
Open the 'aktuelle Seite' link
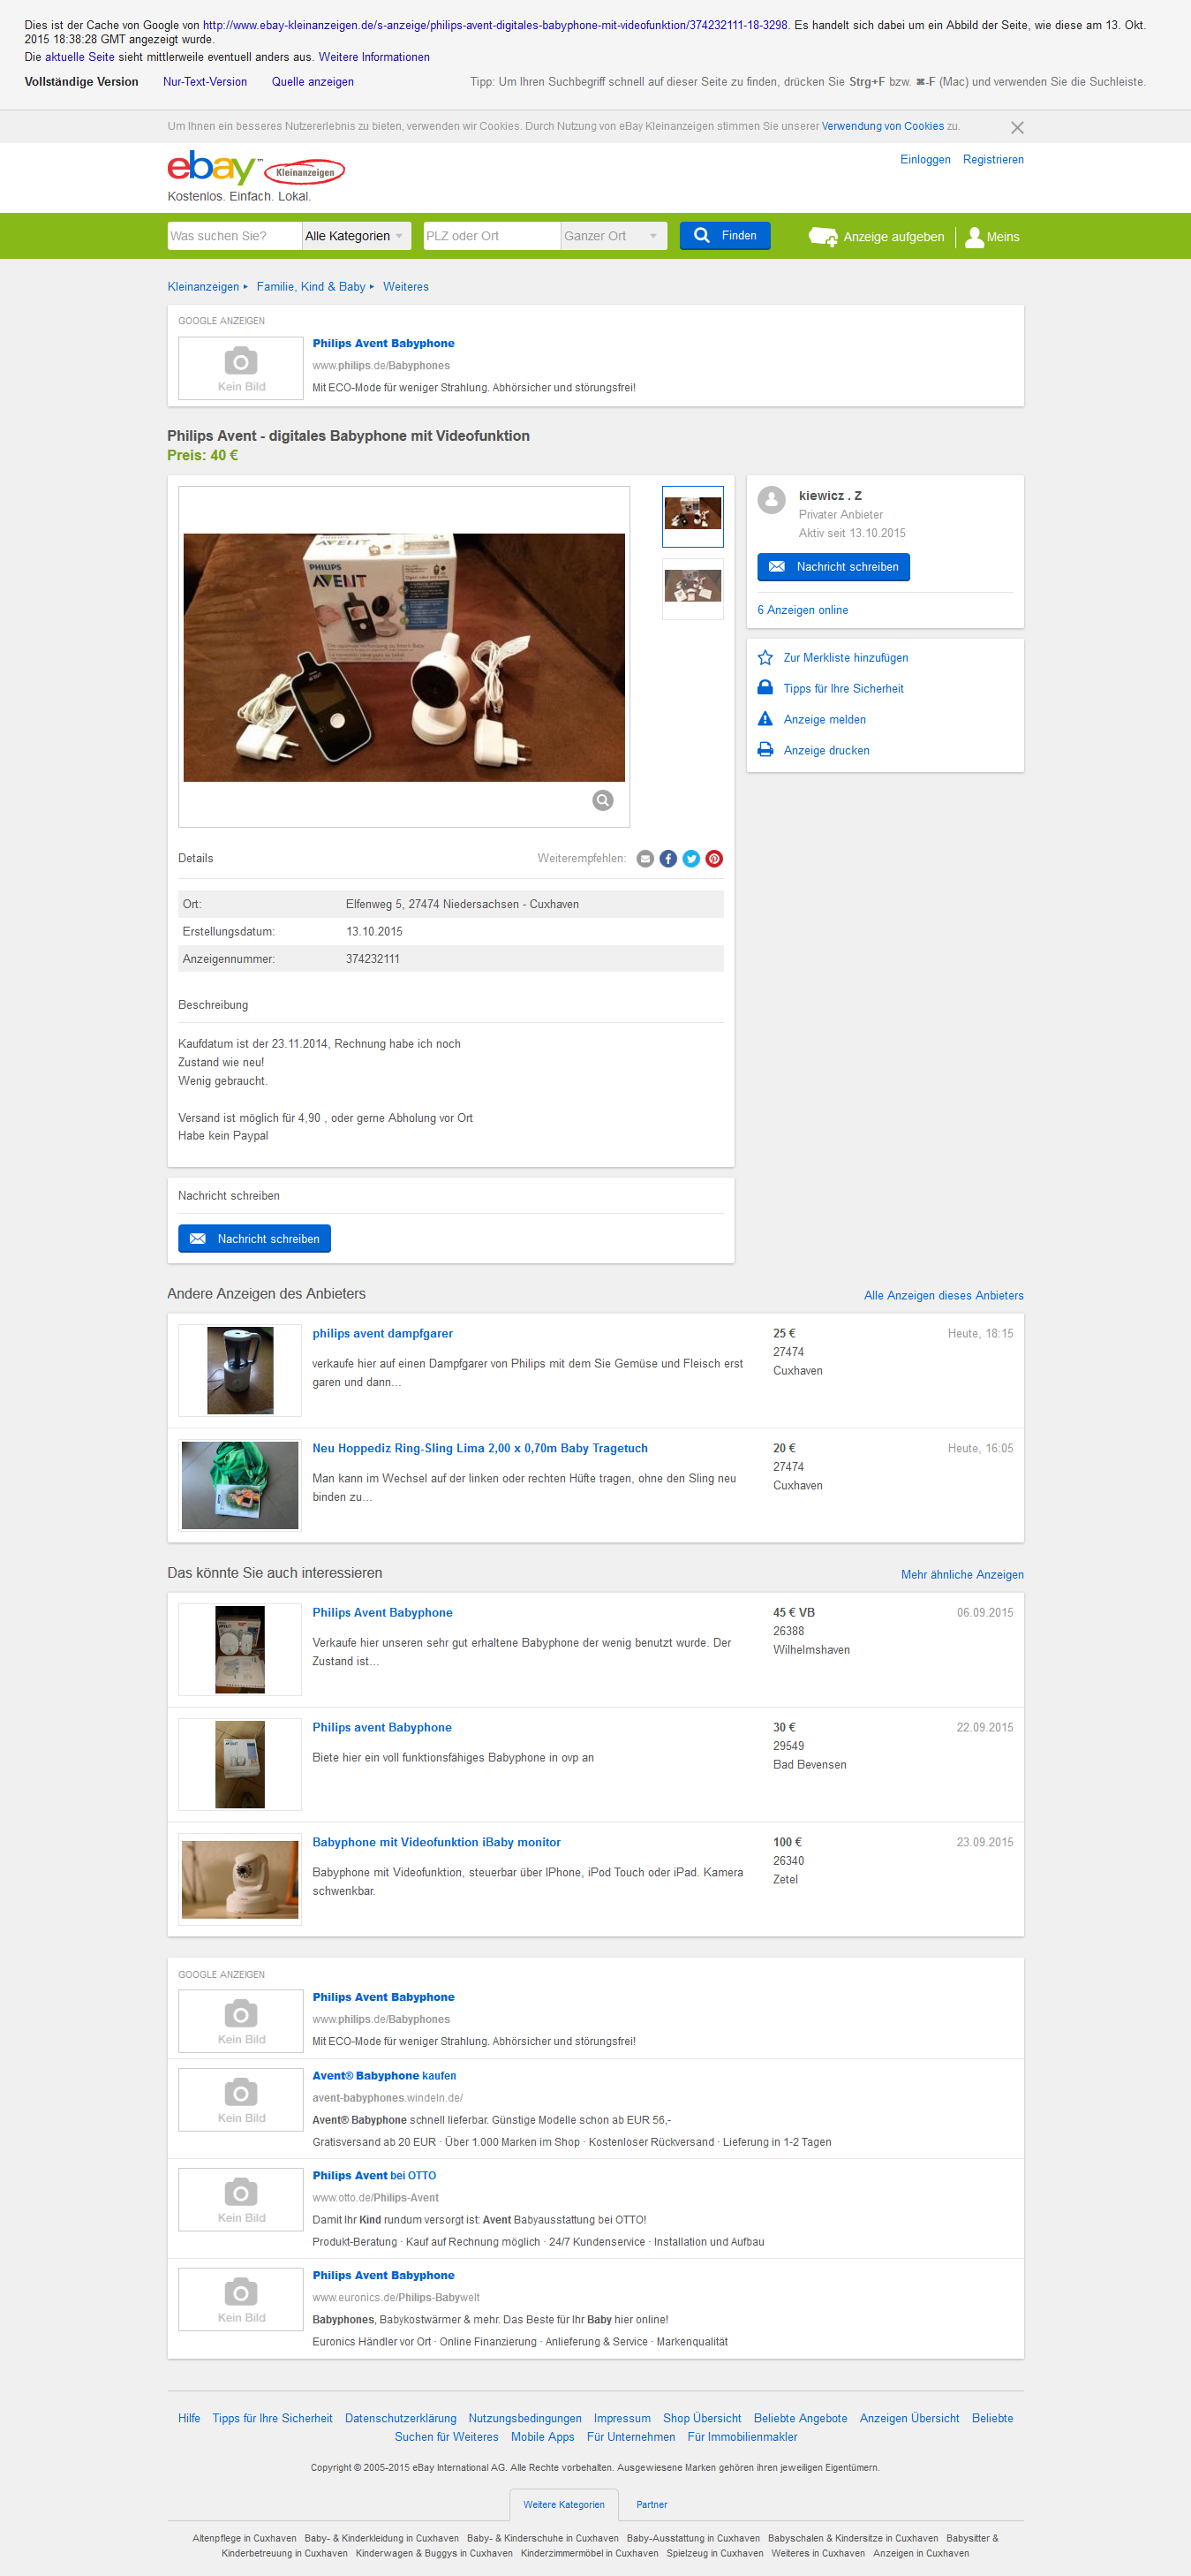click(80, 57)
